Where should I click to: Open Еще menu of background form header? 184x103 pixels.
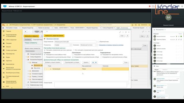[142, 36]
